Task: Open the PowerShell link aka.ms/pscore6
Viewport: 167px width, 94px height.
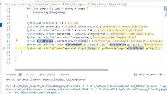Action: point(71,80)
